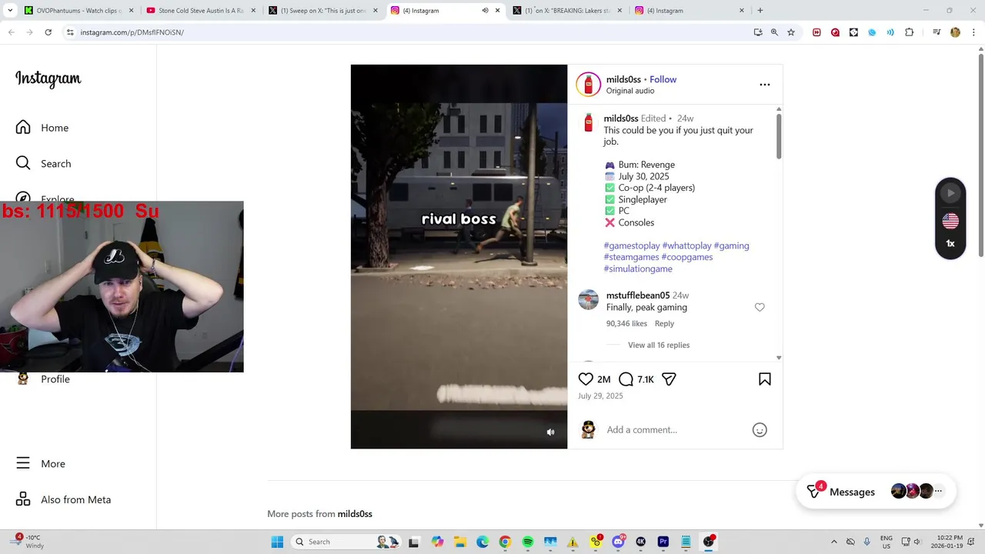985x554 pixels.
Task: Save the post with bookmark icon
Action: point(765,379)
